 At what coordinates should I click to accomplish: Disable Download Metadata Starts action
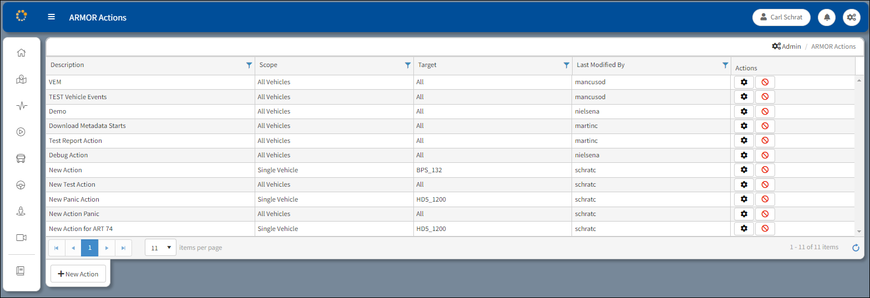[765, 126]
